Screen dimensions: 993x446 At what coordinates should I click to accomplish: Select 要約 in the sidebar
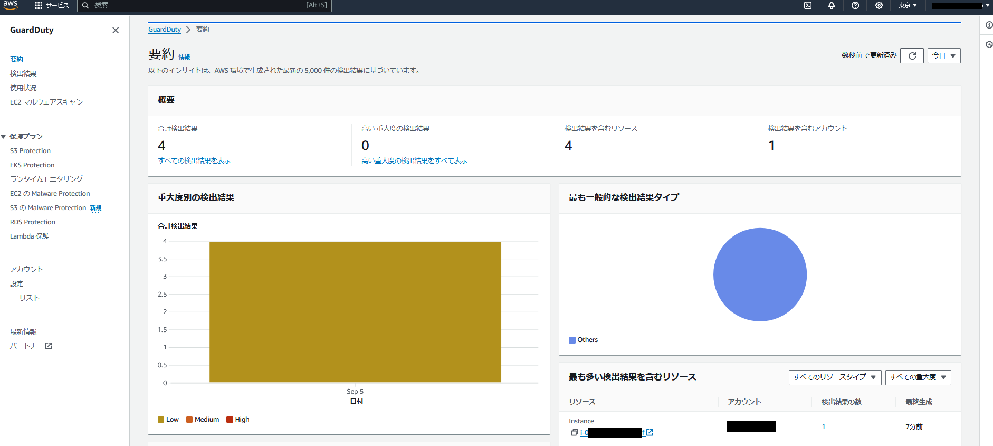tap(17, 59)
